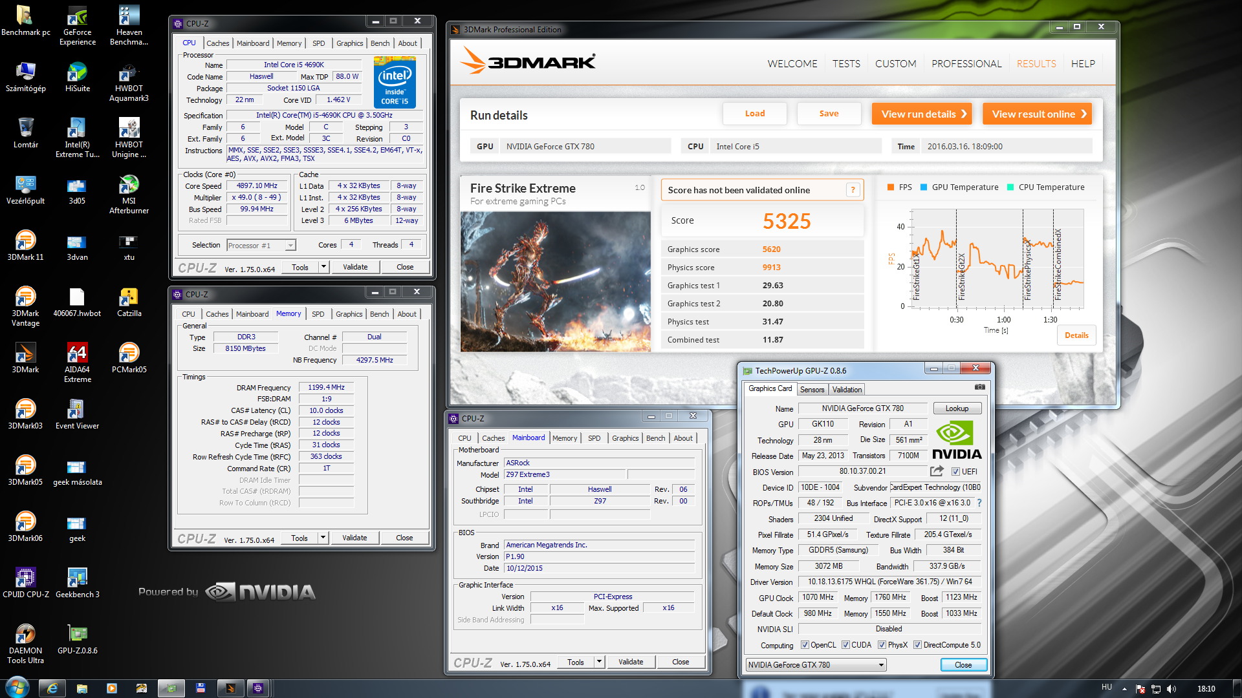The image size is (1242, 698).
Task: Open HiSuite desktop icon
Action: click(78, 78)
